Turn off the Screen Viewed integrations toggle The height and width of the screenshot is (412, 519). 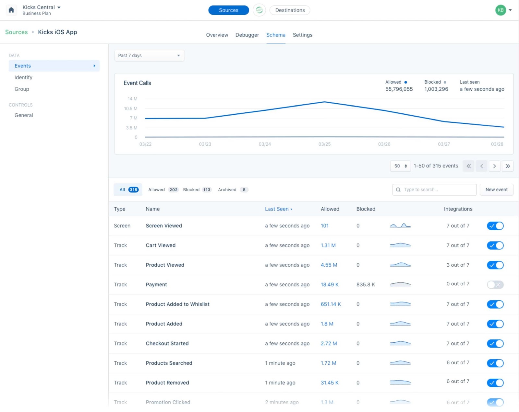click(495, 226)
